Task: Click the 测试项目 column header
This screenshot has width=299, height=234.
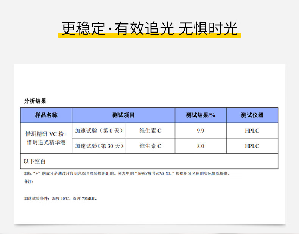Action: (x=123, y=115)
